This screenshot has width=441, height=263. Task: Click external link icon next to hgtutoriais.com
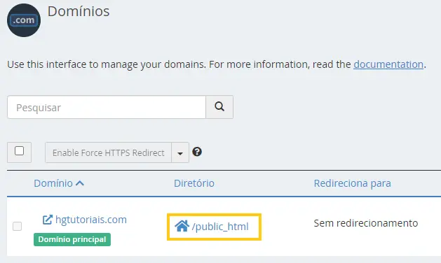click(47, 220)
